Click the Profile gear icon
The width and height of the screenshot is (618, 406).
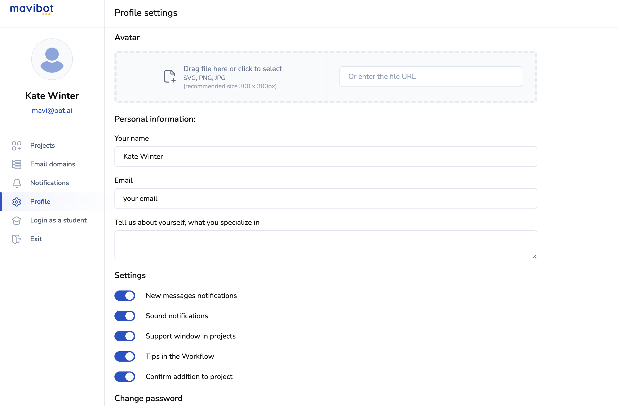coord(17,202)
